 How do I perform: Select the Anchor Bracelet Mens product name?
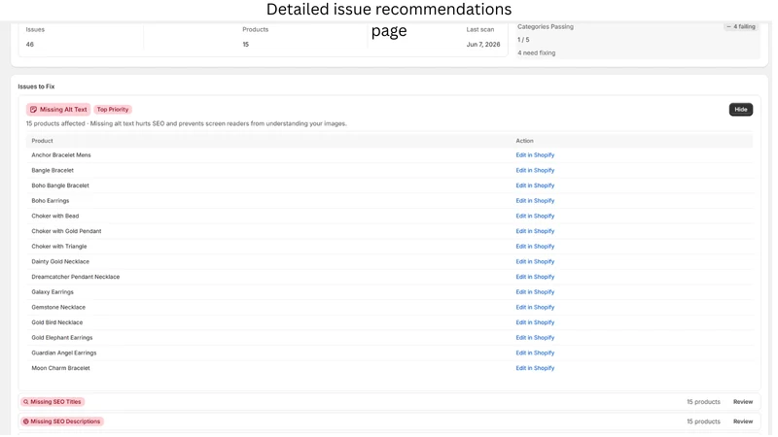point(61,155)
